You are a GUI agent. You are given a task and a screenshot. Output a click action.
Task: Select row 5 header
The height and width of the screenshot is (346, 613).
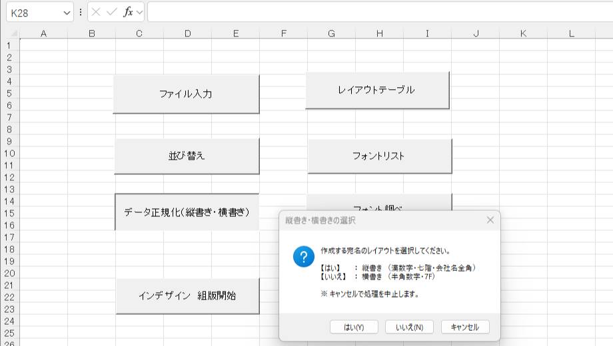[x=9, y=93]
